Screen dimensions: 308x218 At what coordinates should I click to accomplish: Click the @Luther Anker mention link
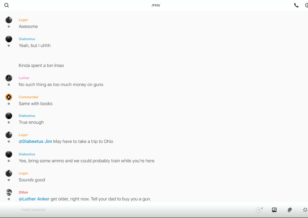tap(34, 199)
